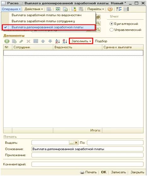Click the Приложение input field
This screenshot has width=147, height=176.
pos(88,155)
